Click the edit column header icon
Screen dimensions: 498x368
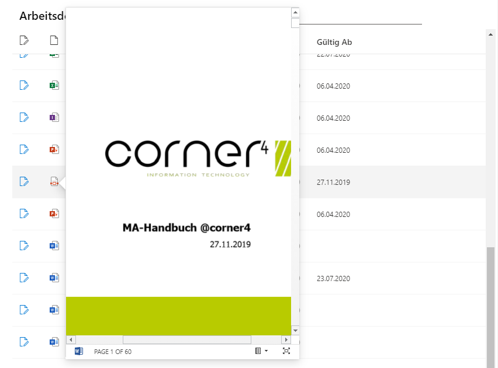click(x=24, y=41)
